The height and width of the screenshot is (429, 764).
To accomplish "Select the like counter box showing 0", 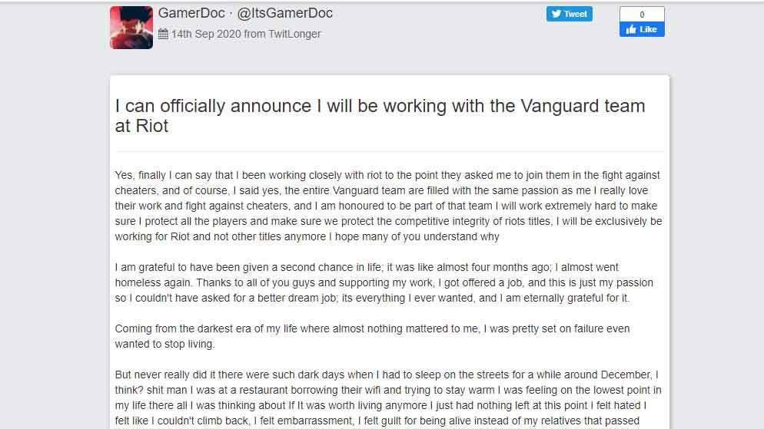I will [x=642, y=14].
